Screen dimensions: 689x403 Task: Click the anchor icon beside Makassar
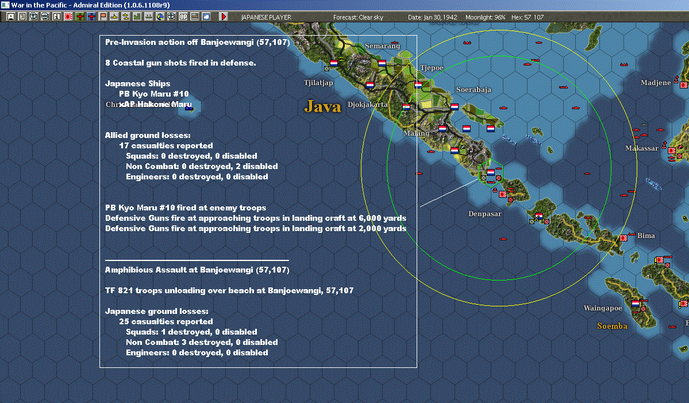click(x=664, y=145)
